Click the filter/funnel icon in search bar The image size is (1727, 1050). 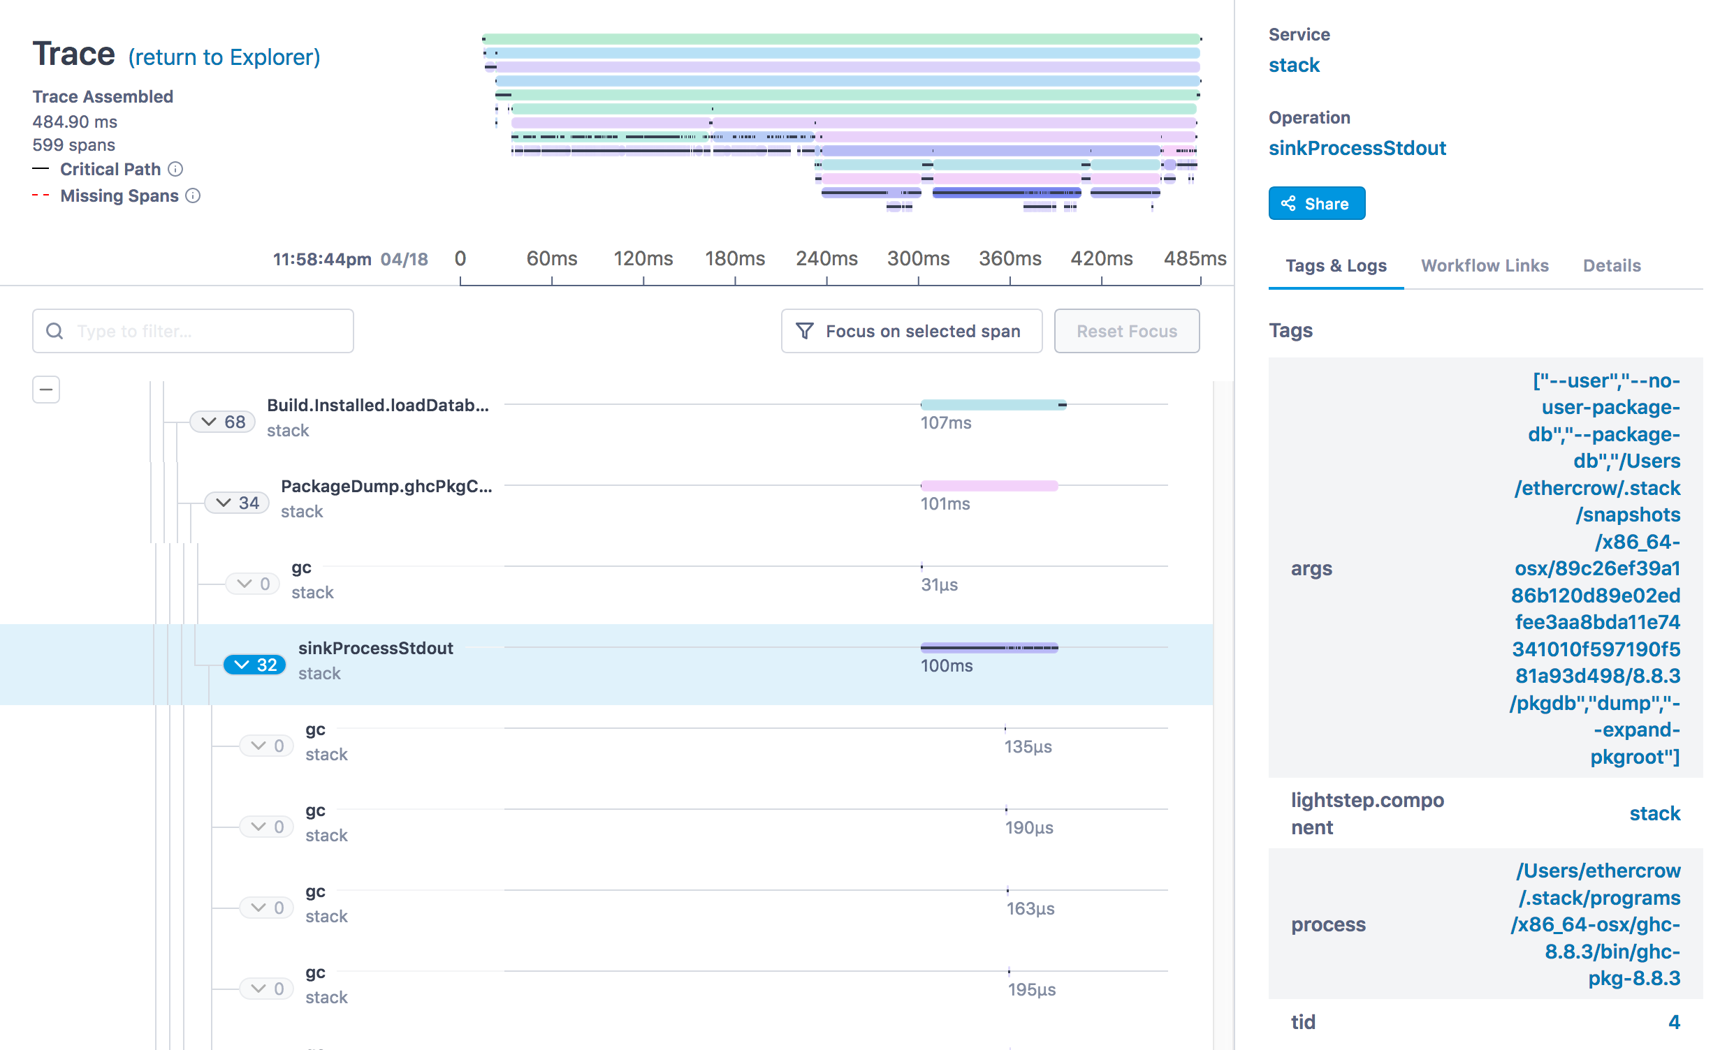pyautogui.click(x=804, y=330)
